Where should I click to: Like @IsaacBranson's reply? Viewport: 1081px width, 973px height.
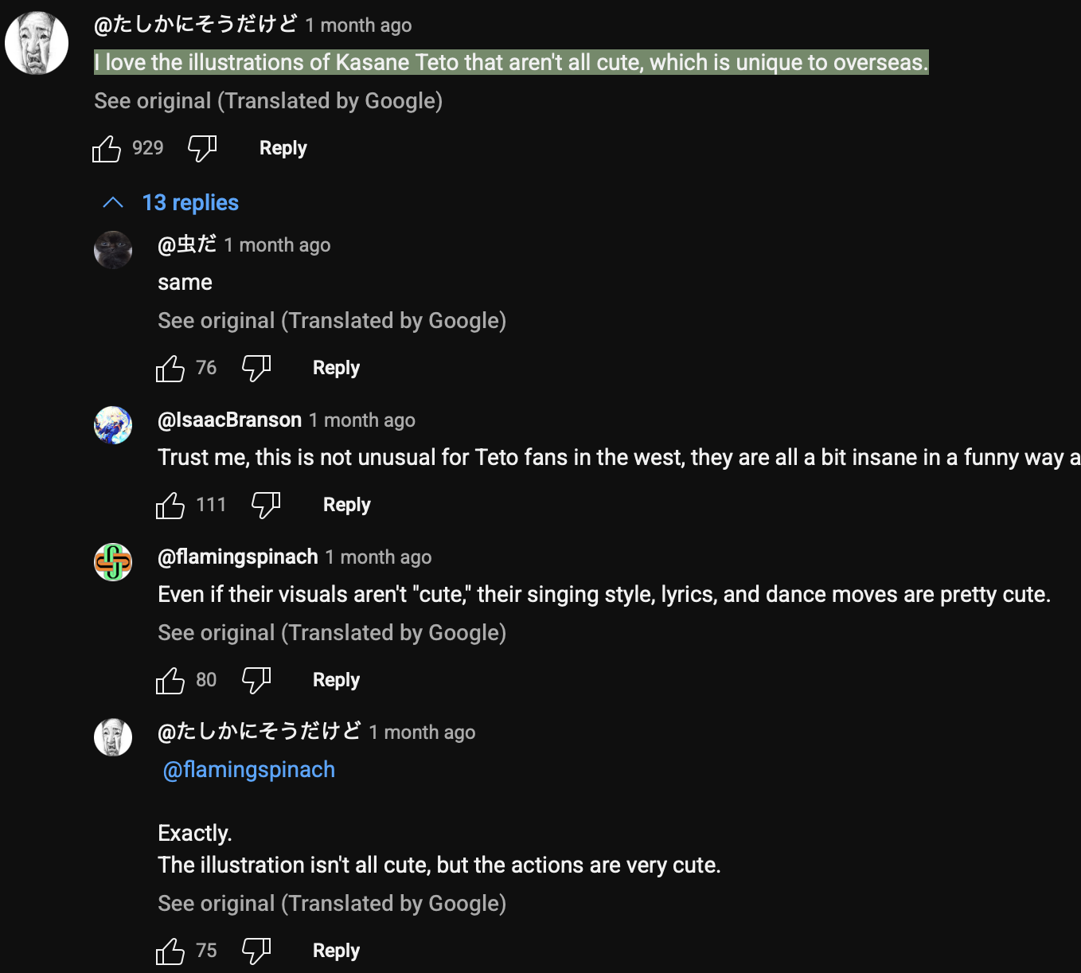pyautogui.click(x=170, y=506)
